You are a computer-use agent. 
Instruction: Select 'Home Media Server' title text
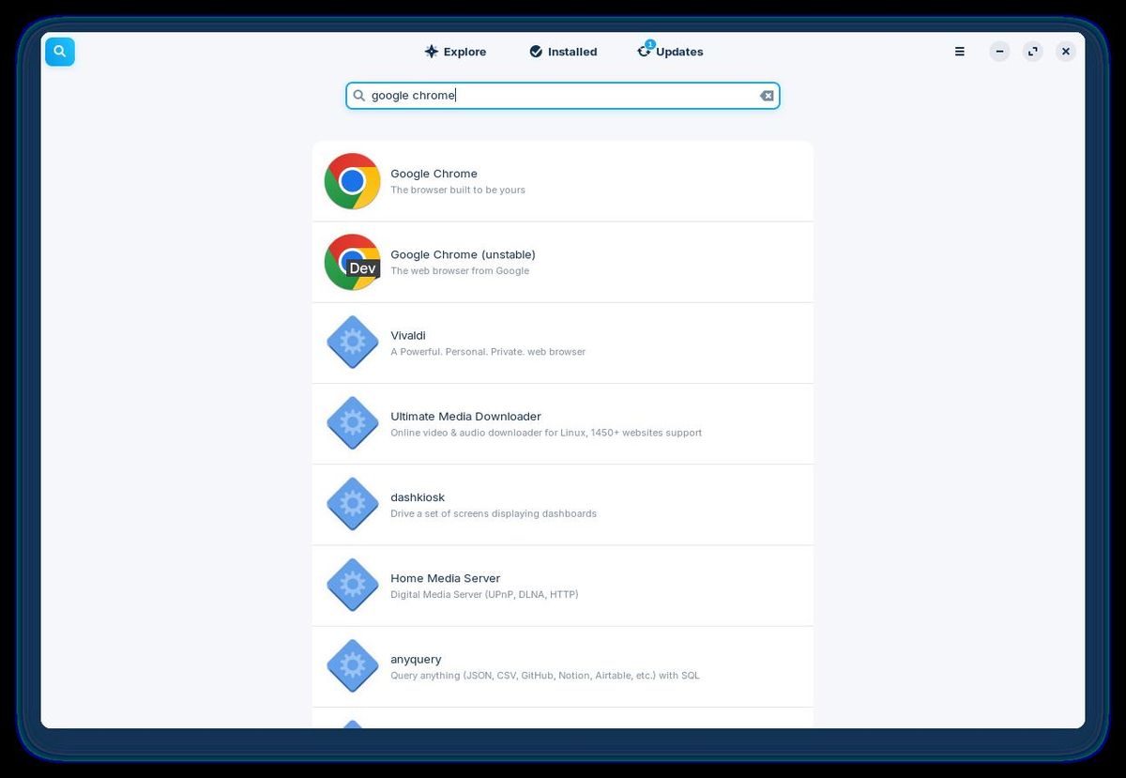click(x=446, y=578)
